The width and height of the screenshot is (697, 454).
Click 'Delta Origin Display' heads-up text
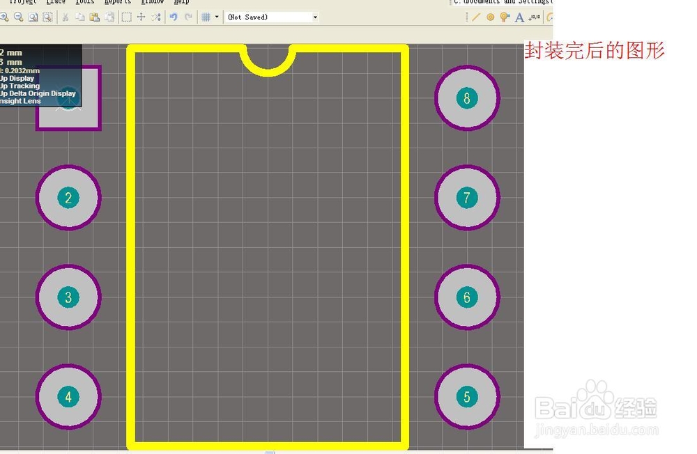pos(43,94)
